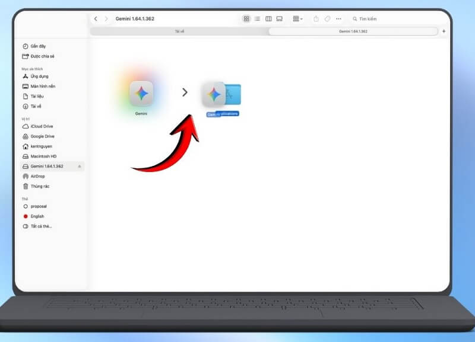Switch to list view
Viewport: 475px width, 342px height.
[x=257, y=19]
